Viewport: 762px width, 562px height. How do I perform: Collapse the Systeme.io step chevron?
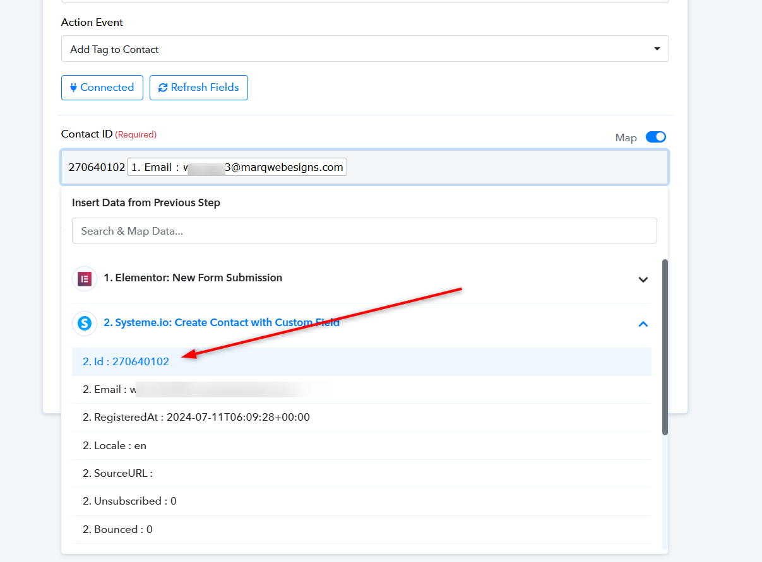pos(643,324)
